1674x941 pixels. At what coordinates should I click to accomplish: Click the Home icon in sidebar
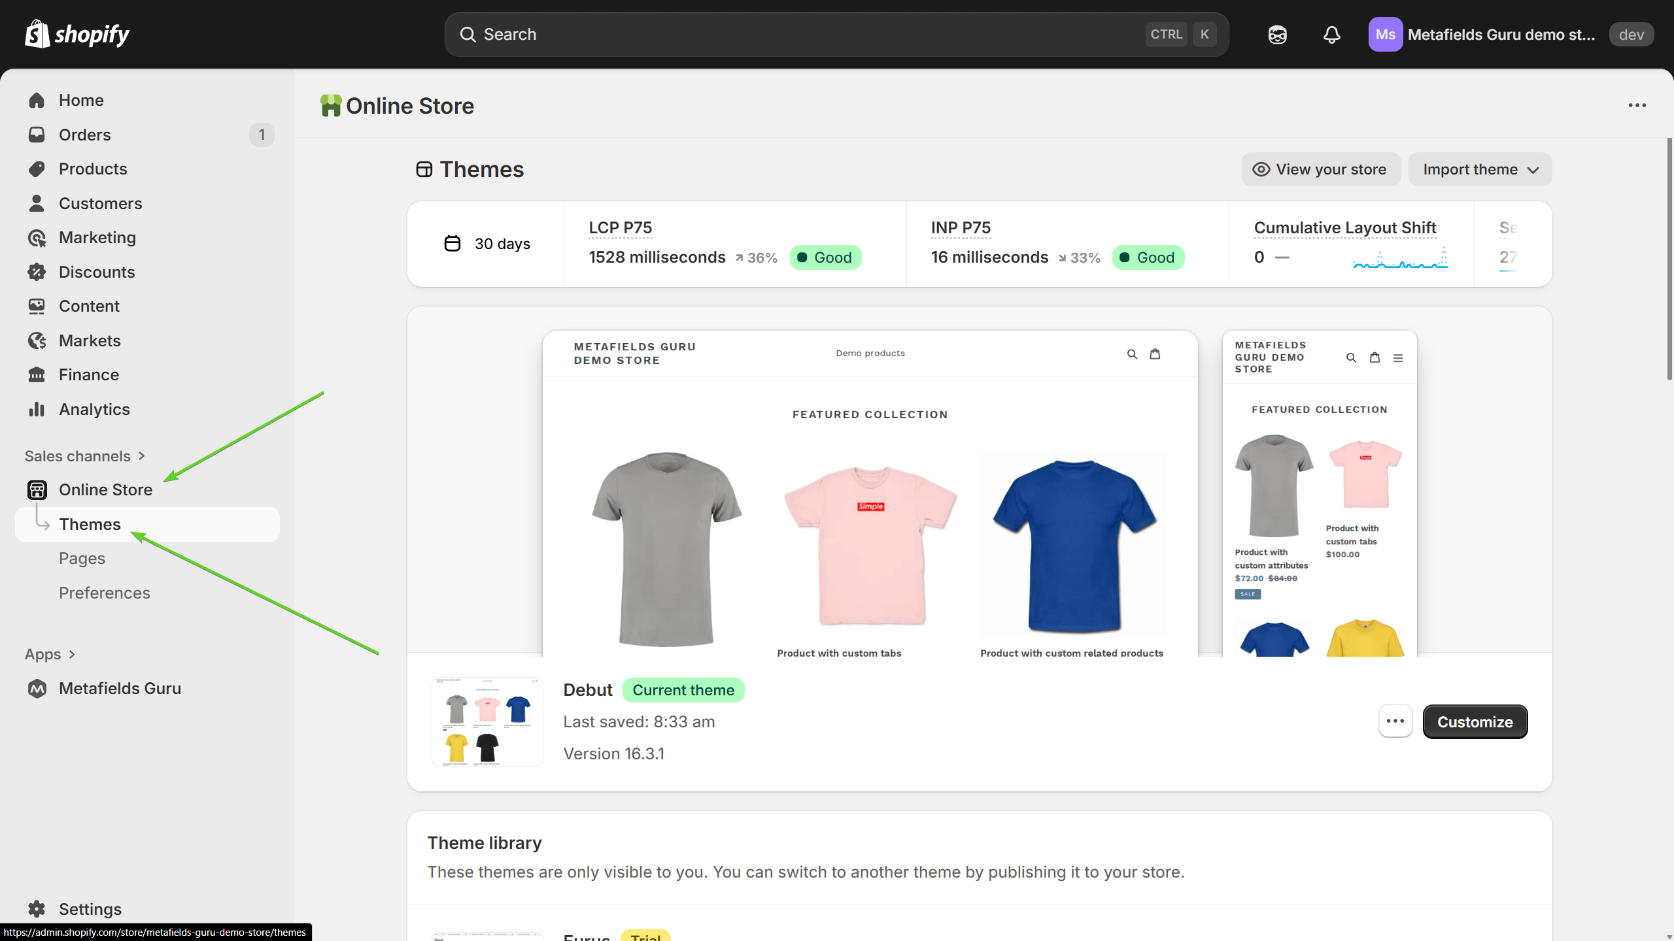click(x=37, y=100)
